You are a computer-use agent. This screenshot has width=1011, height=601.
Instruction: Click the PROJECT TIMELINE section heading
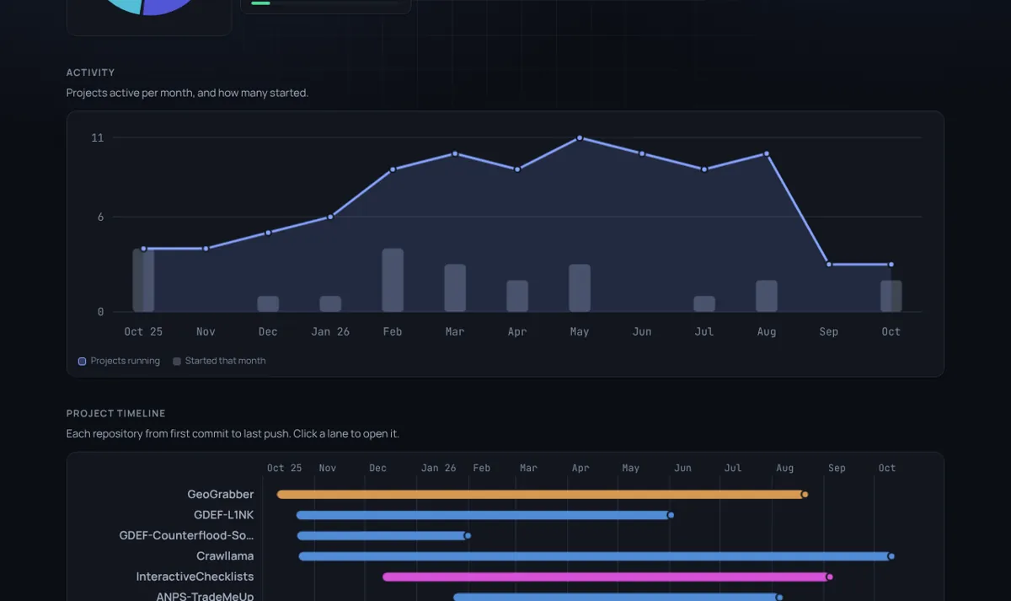116,413
